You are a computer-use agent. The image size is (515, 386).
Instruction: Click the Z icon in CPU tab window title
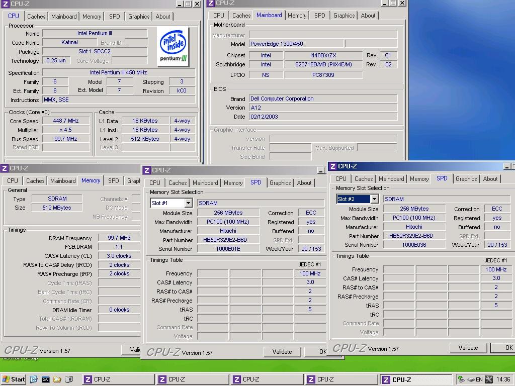click(x=5, y=4)
